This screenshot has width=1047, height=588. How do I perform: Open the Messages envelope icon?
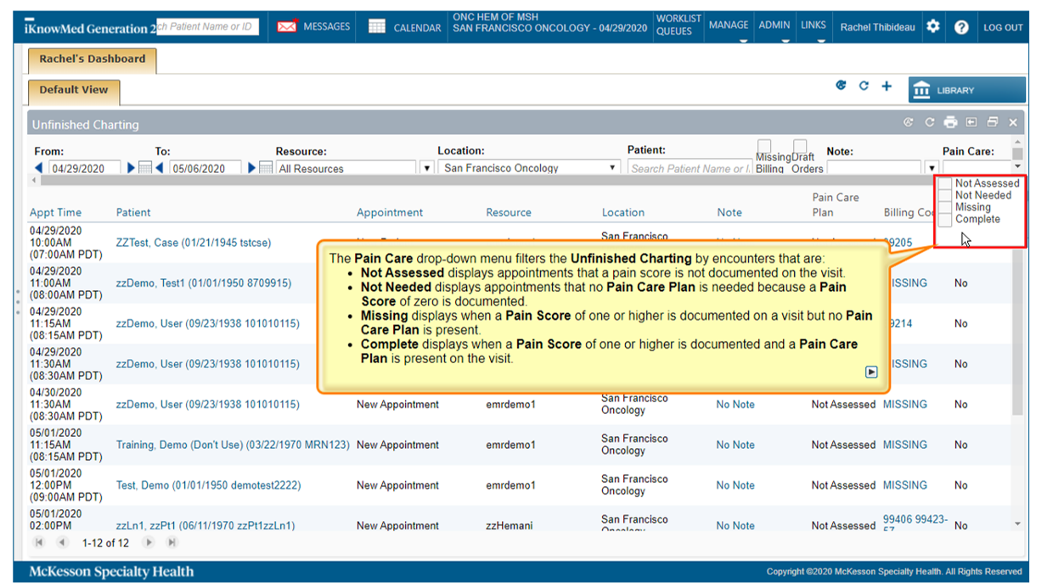click(x=287, y=27)
